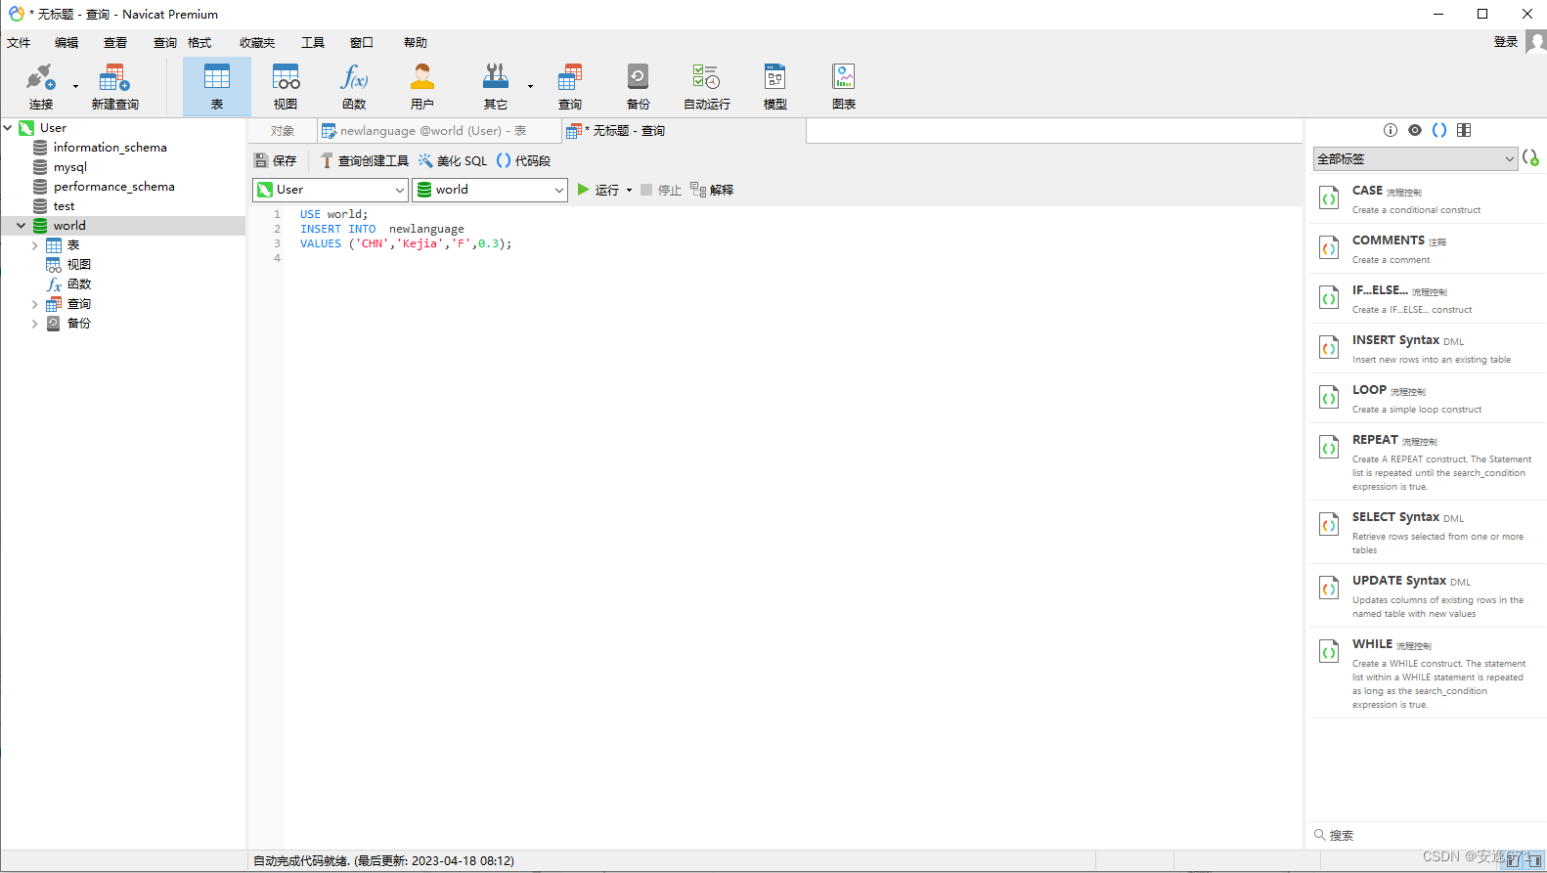
Task: Select information_schema database in tree
Action: 110,148
